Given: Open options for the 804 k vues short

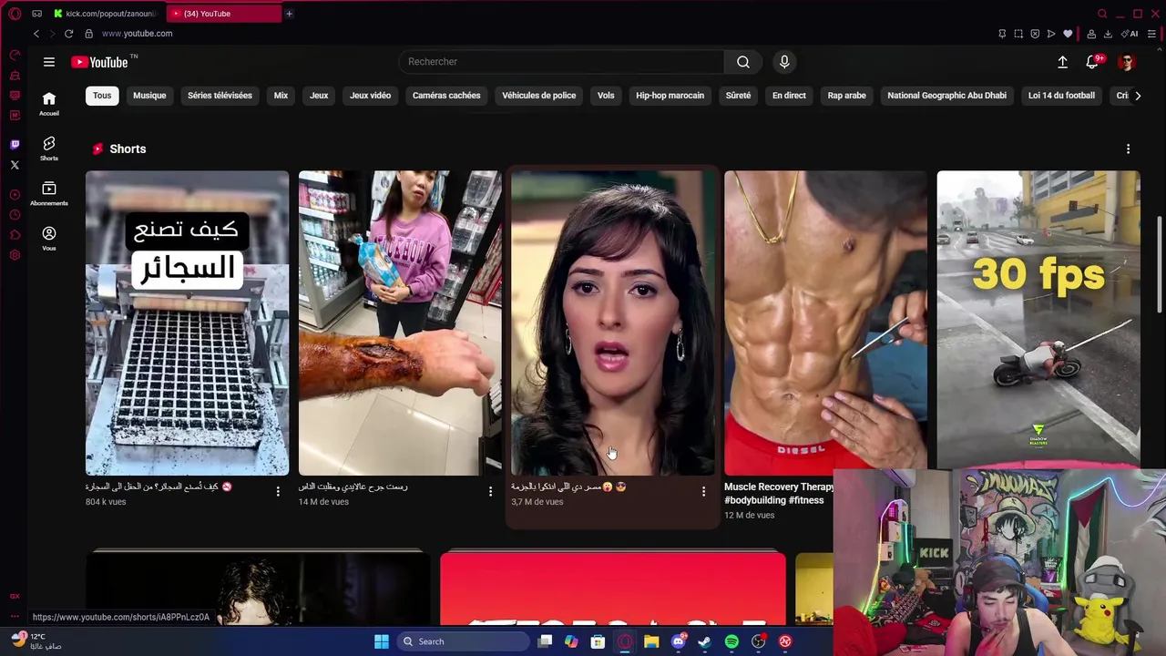Looking at the screenshot, I should point(278,492).
